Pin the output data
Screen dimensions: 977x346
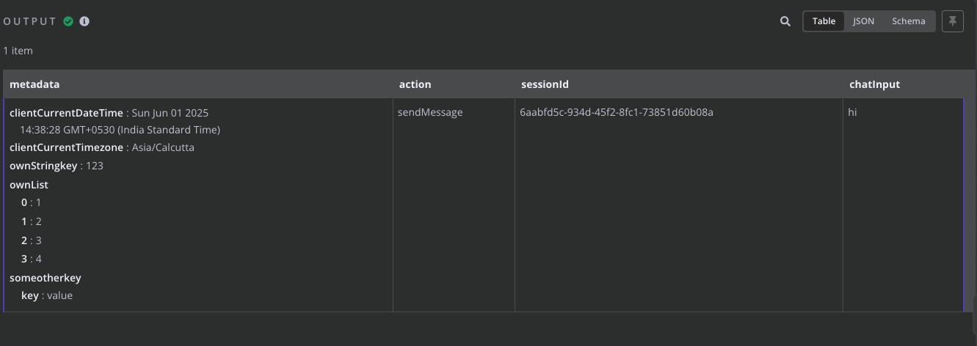[953, 21]
